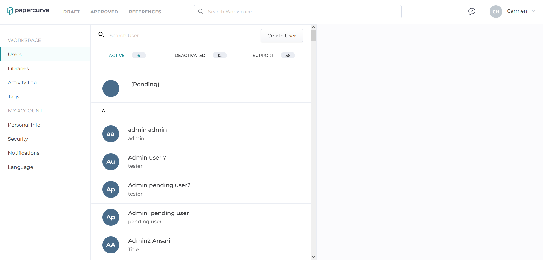Expand the Carmen account dropdown
Image resolution: width=543 pixels, height=261 pixels.
(533, 11)
